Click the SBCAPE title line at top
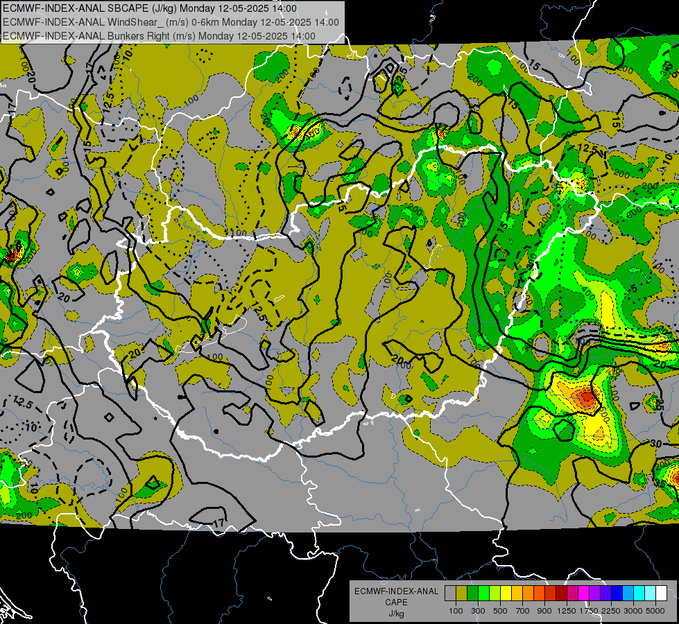The width and height of the screenshot is (679, 624). pos(150,8)
